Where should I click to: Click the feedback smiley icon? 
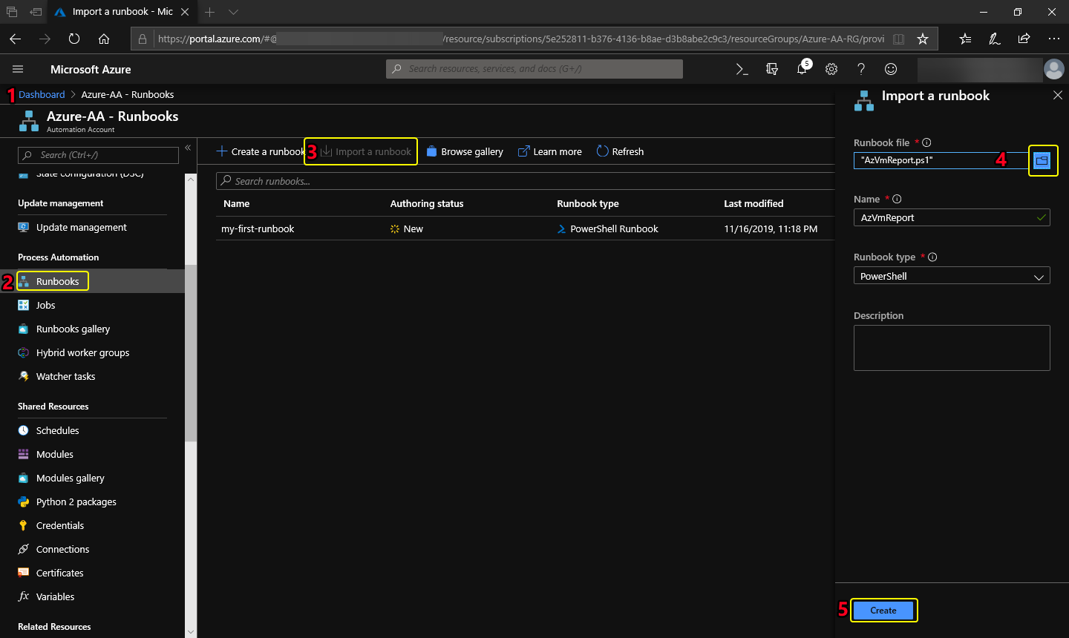click(891, 69)
